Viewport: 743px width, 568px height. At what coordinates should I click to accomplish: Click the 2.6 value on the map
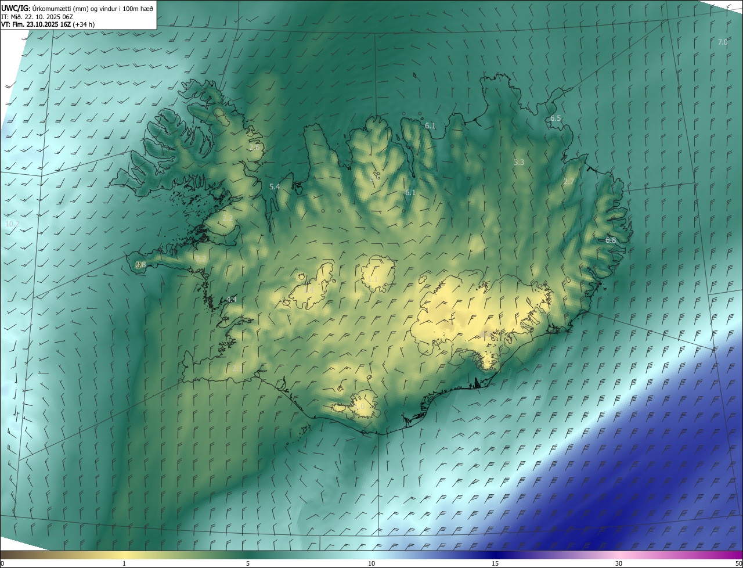(255, 147)
